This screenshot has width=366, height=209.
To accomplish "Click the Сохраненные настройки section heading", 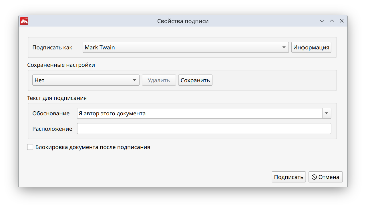I will [61, 65].
